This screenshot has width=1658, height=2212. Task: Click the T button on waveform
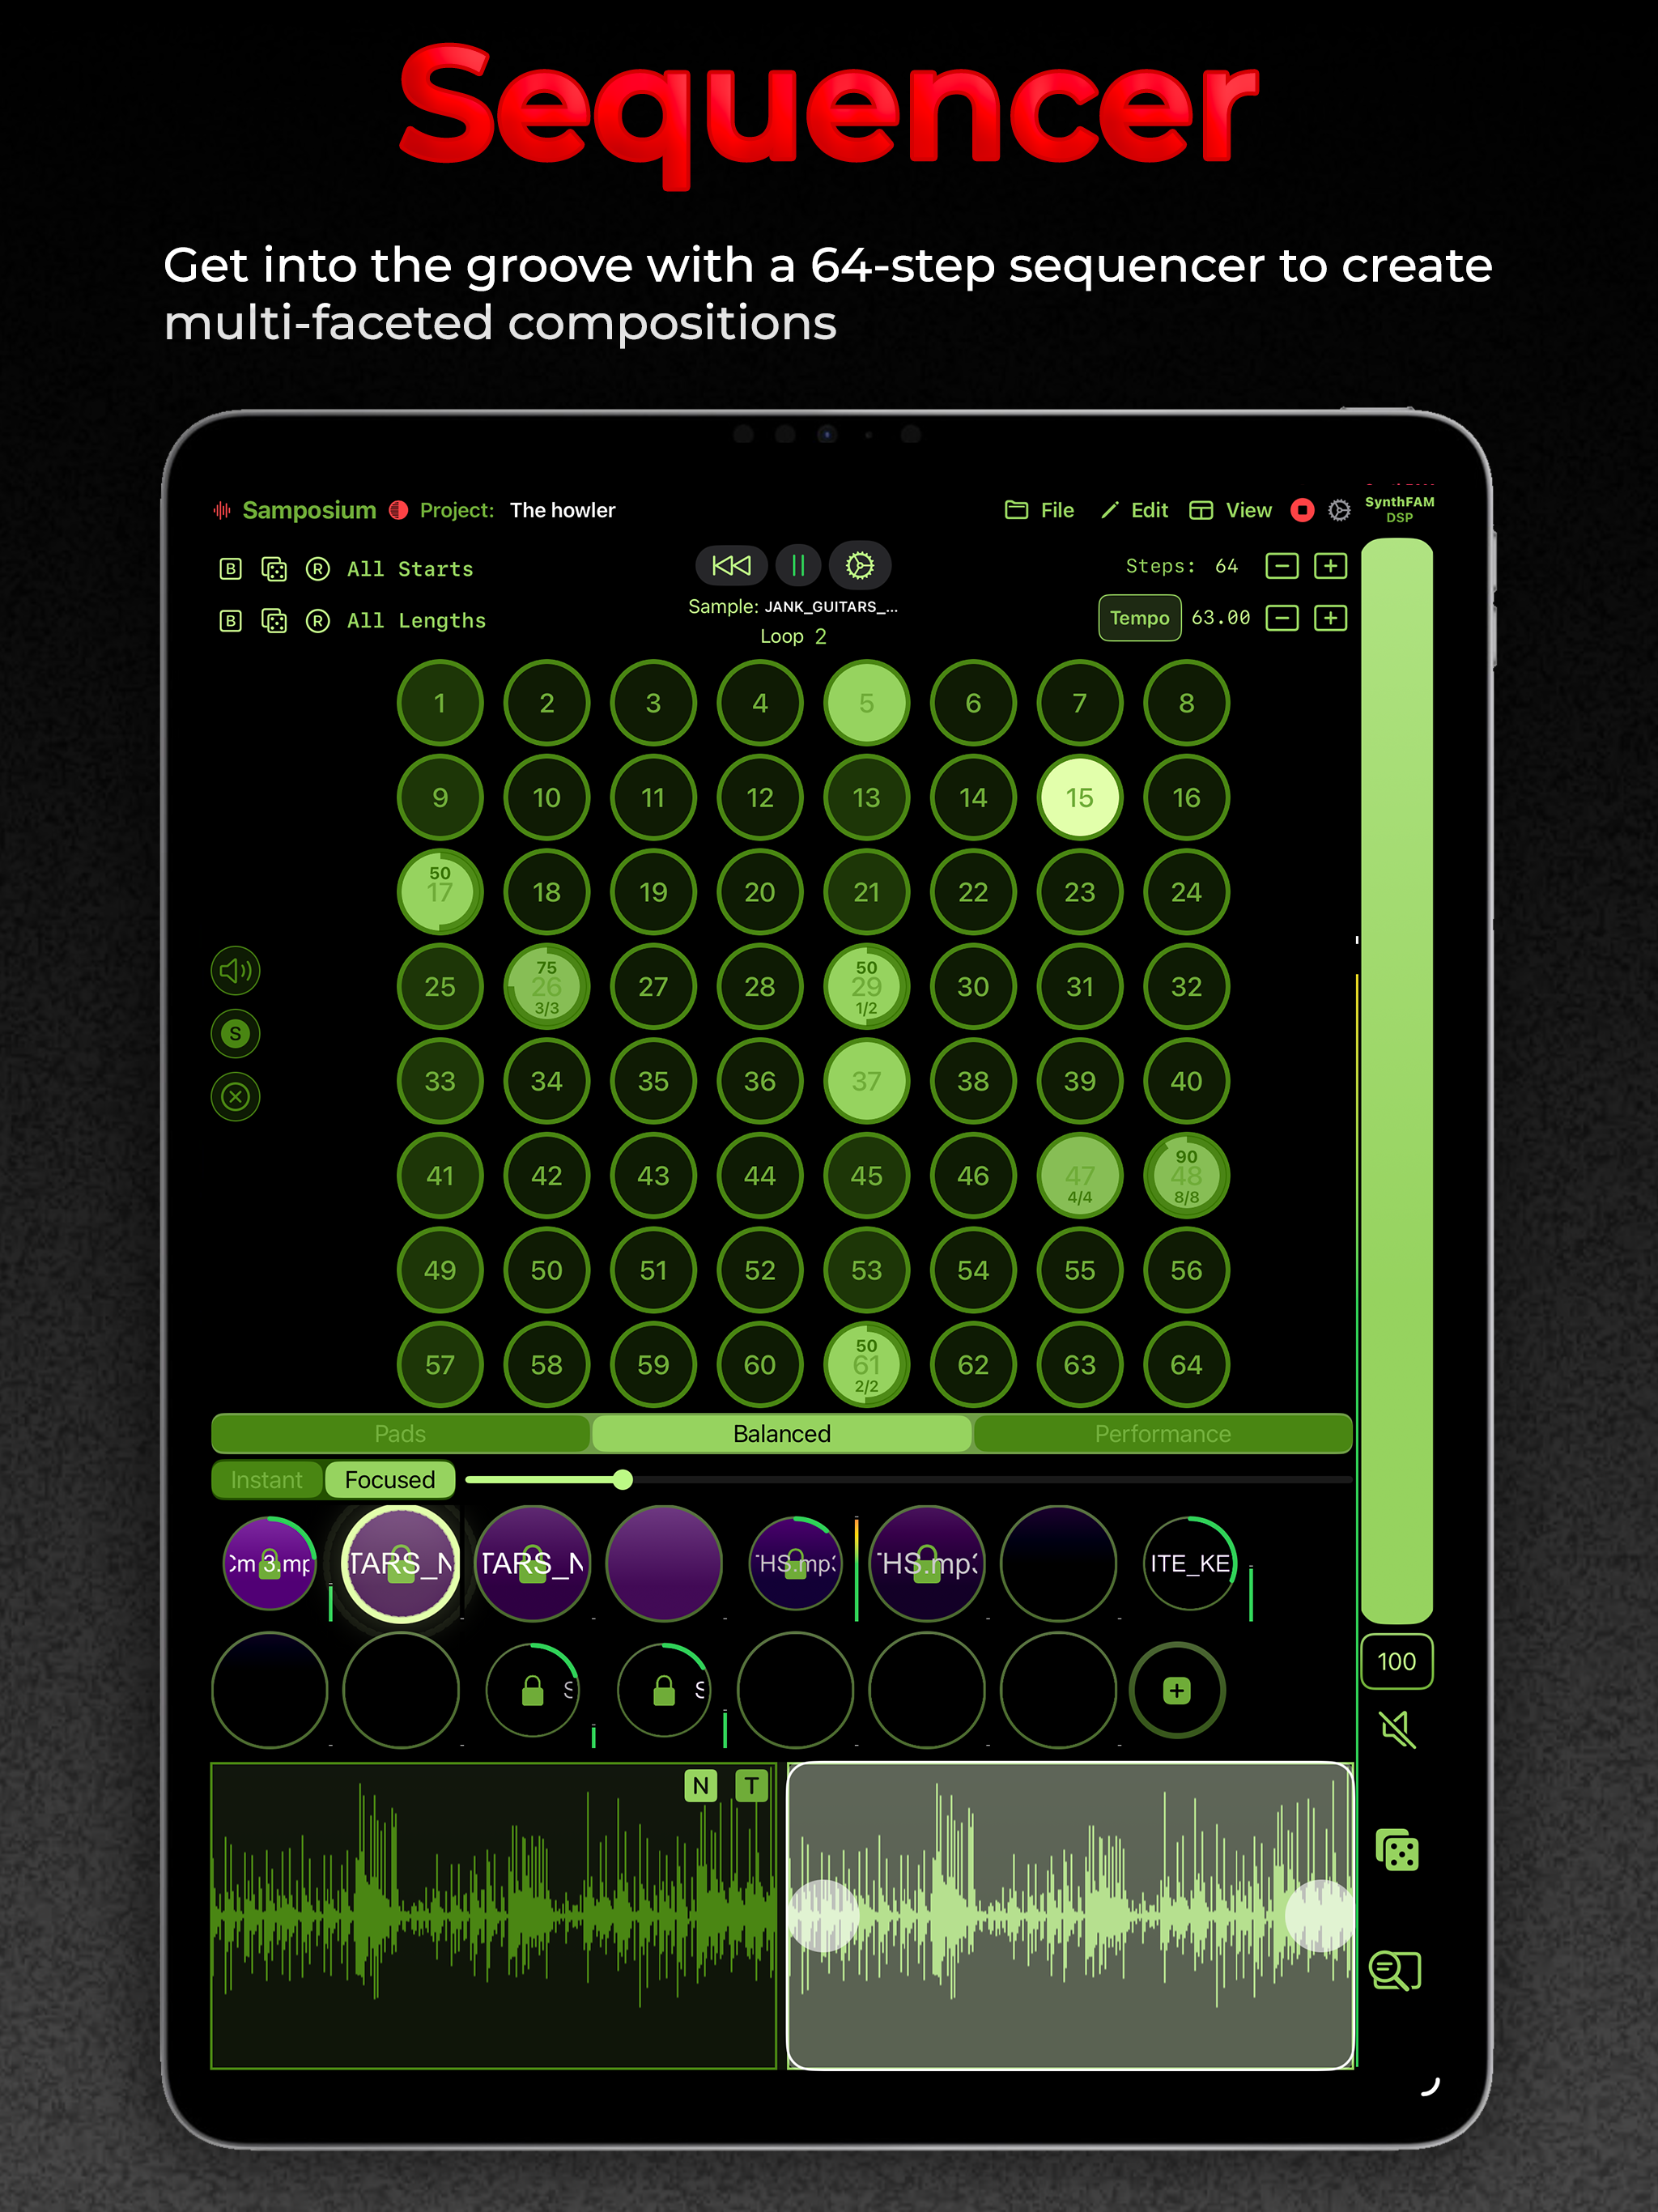(x=751, y=1785)
